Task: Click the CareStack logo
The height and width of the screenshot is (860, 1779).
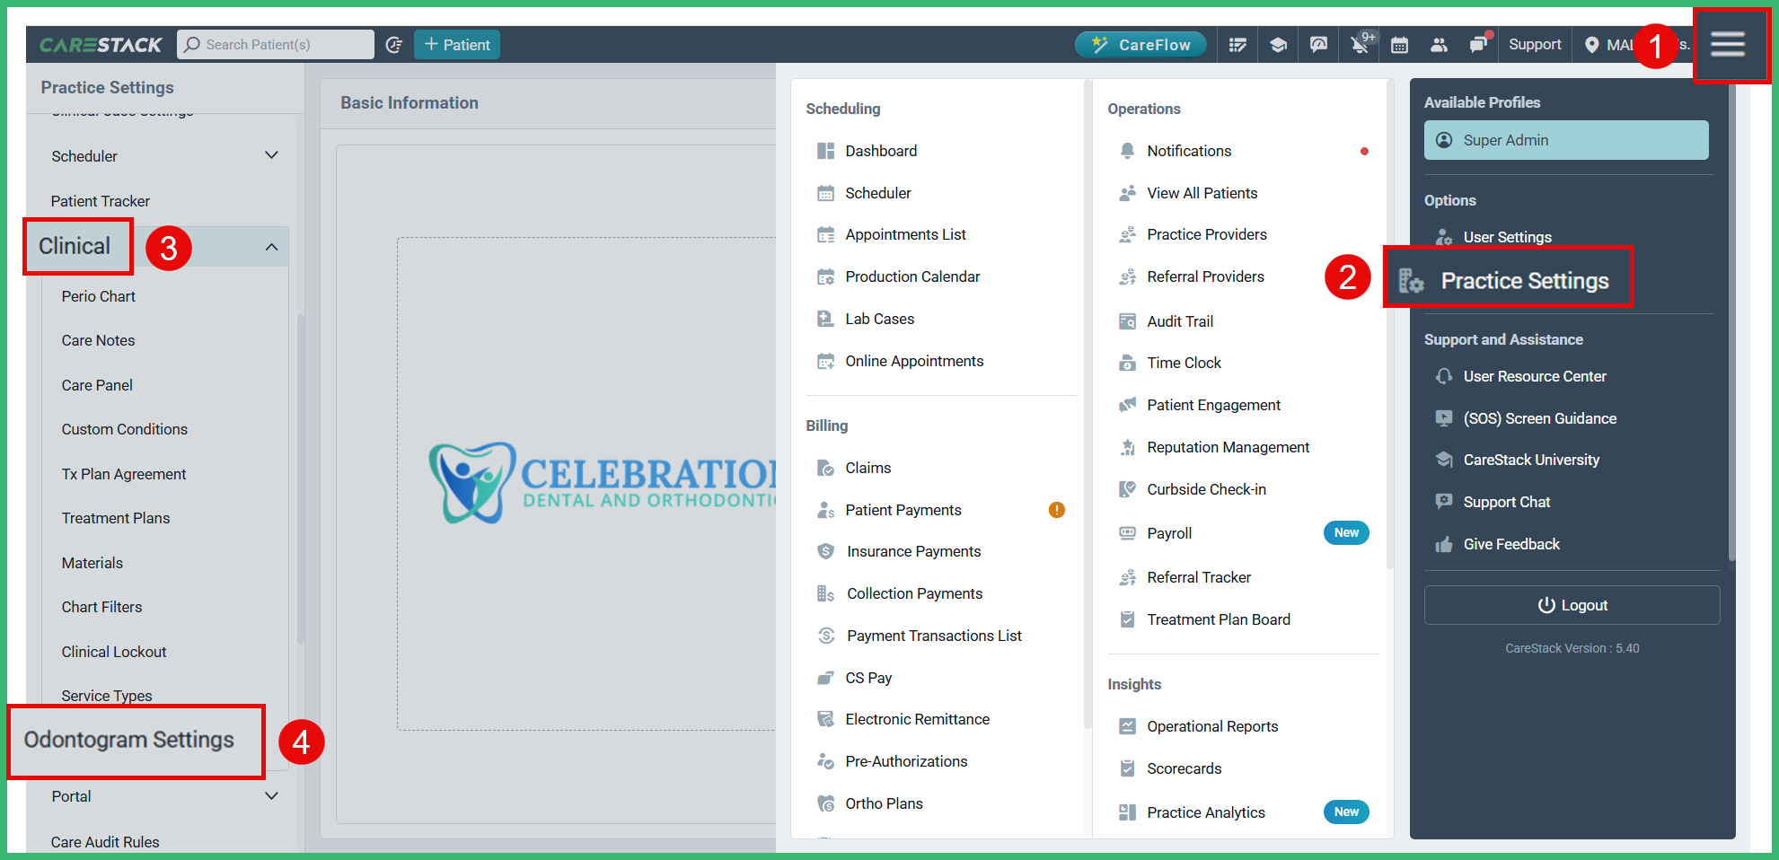Action: point(101,44)
